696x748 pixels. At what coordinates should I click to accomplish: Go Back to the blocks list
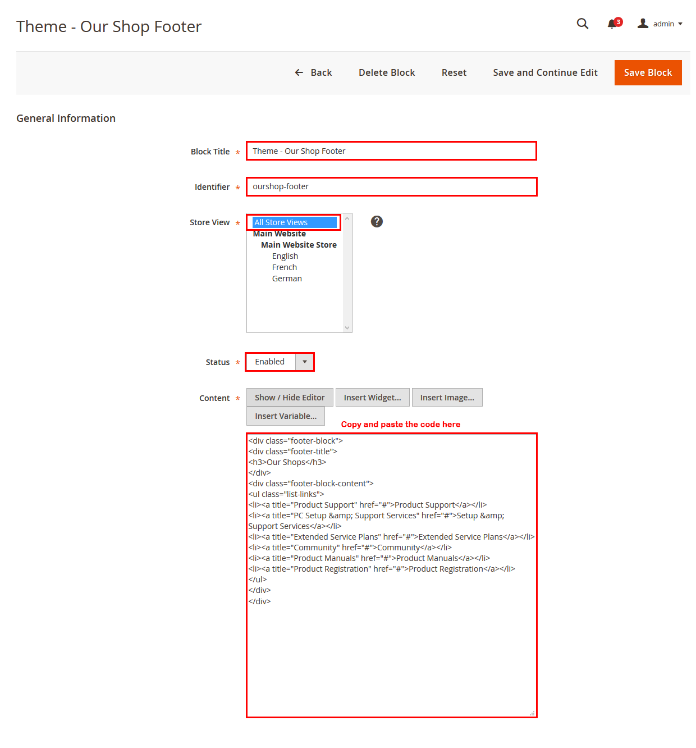[x=313, y=72]
